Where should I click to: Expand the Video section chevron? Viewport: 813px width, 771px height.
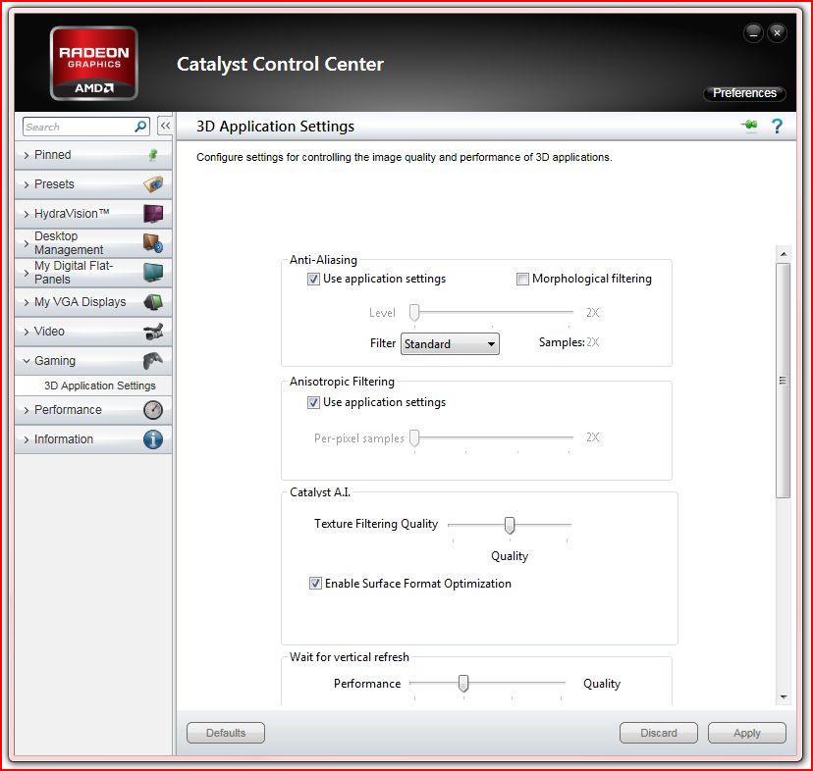pos(27,332)
